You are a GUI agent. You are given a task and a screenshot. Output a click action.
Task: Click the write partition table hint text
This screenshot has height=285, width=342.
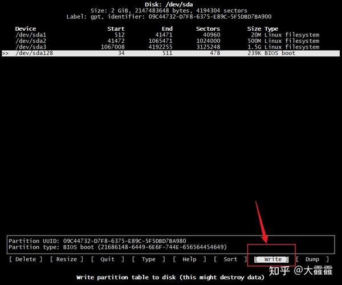pos(170,278)
